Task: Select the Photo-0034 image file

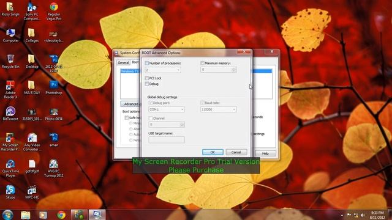Action: 54,114
